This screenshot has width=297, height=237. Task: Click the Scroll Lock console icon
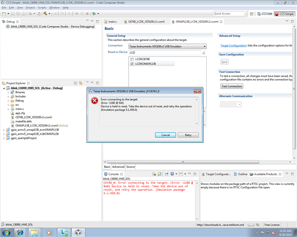pos(159,174)
